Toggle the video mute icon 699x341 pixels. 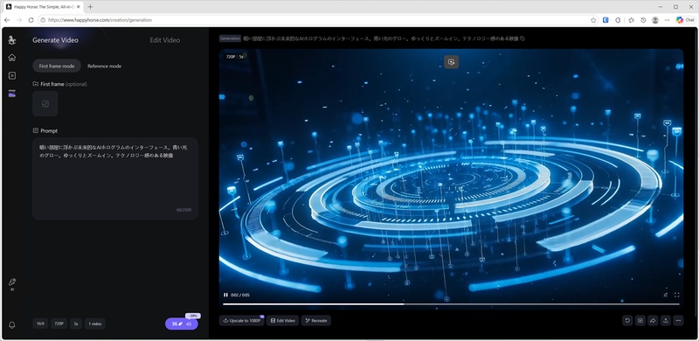click(665, 295)
